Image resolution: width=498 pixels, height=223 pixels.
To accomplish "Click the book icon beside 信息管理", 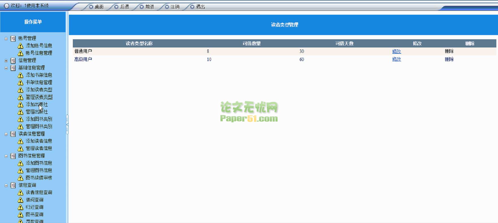I will tap(13, 60).
